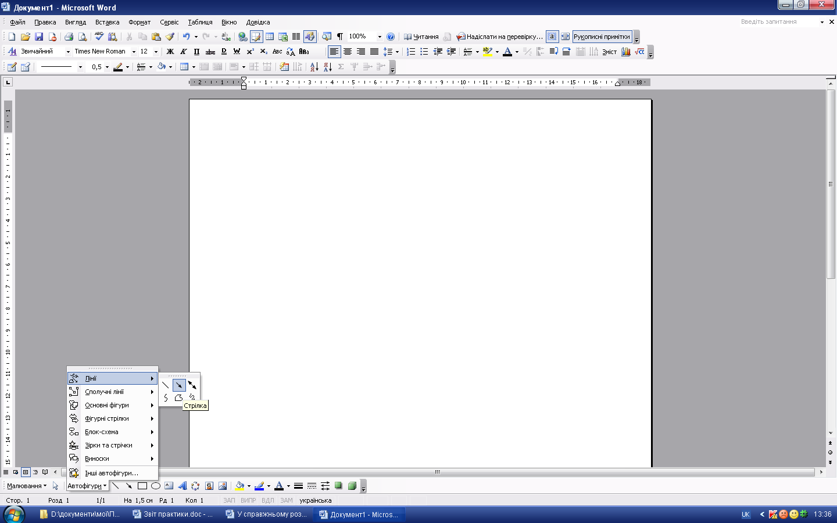
Task: Select the Arrow line shape in Лінії submenu
Action: pos(179,385)
